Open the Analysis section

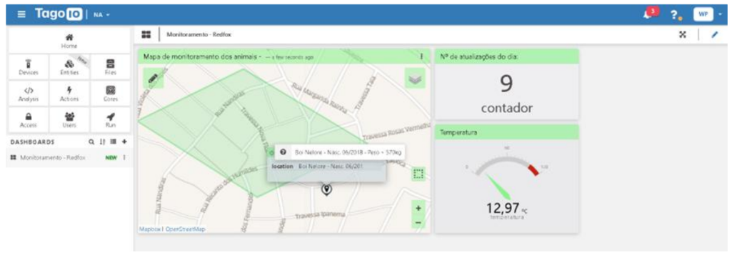(29, 94)
